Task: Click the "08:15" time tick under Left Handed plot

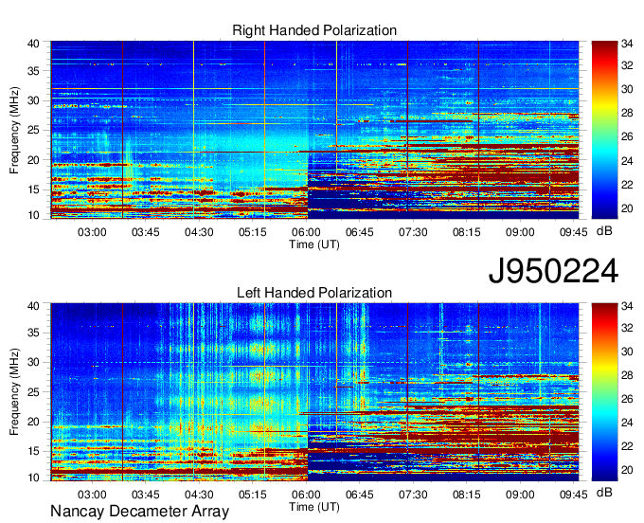Action: coord(467,495)
